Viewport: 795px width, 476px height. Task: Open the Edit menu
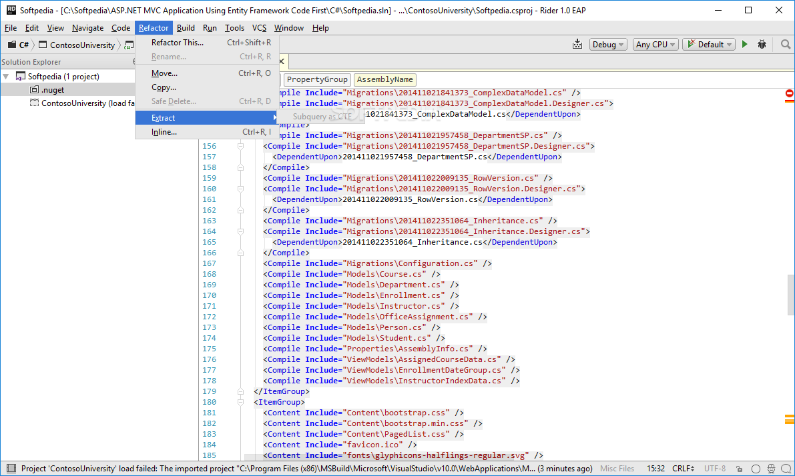tap(32, 28)
